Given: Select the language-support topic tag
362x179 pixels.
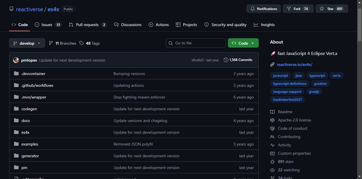Looking at the screenshot, I should [287, 92].
